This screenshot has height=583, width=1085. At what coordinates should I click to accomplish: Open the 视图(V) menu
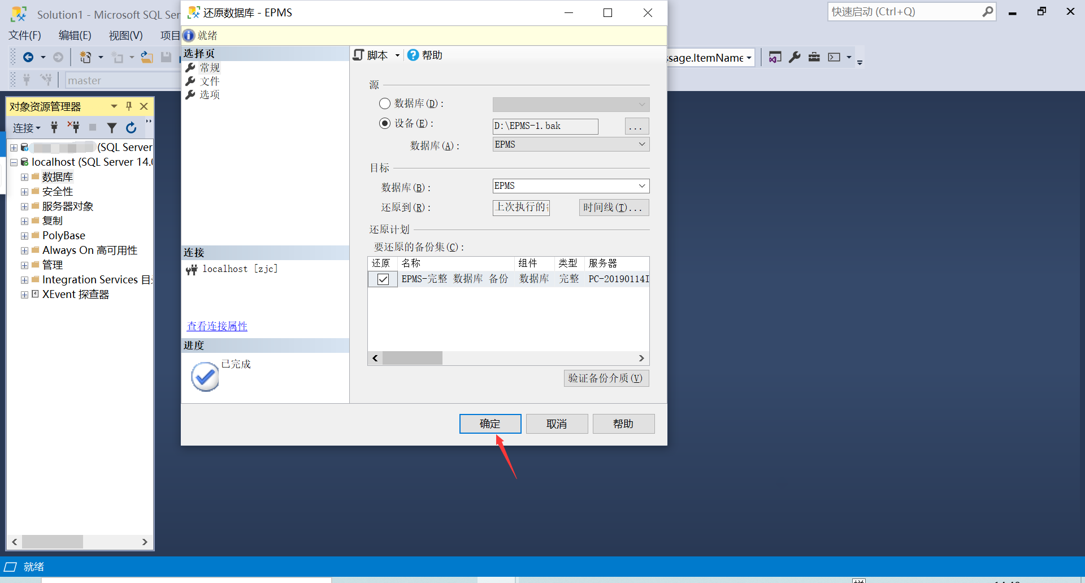(125, 36)
